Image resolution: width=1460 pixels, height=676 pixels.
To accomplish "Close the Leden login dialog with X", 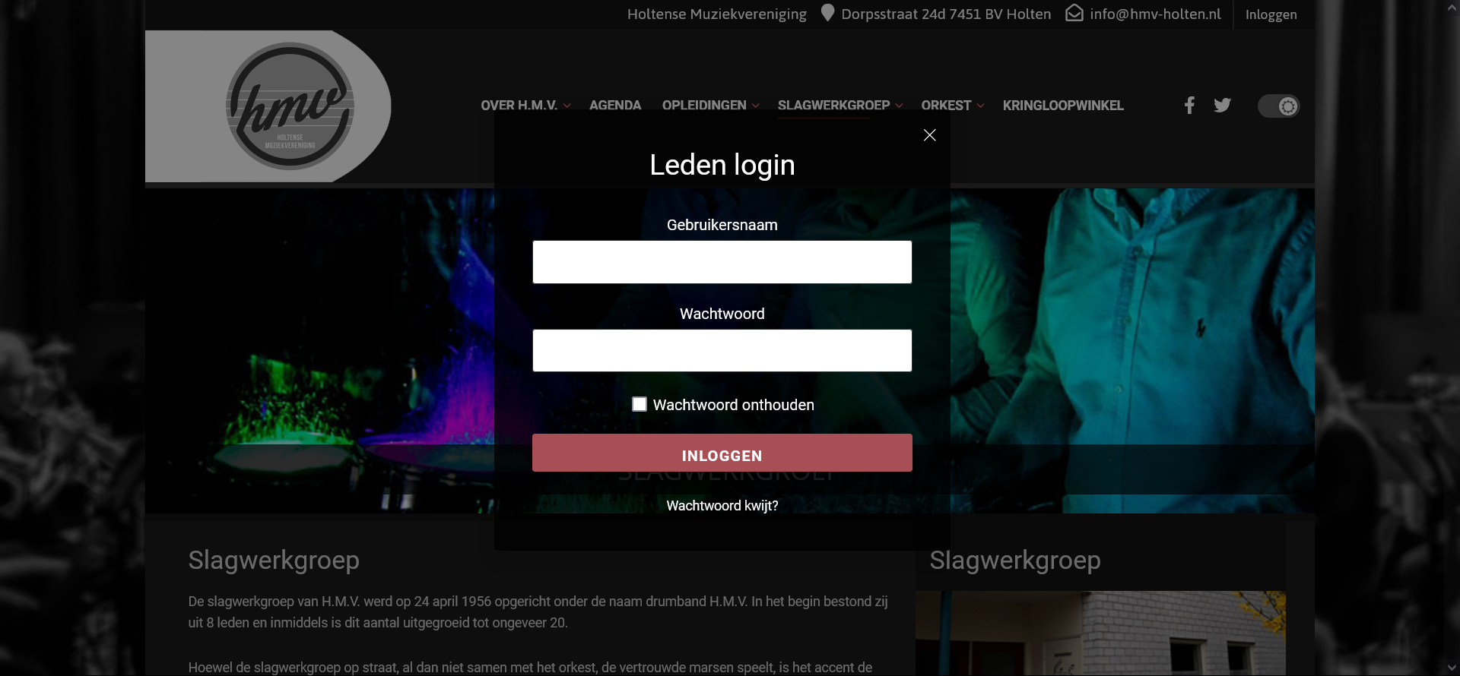I will pos(929,135).
